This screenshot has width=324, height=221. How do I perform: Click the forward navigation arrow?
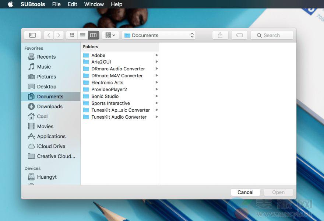coord(59,35)
